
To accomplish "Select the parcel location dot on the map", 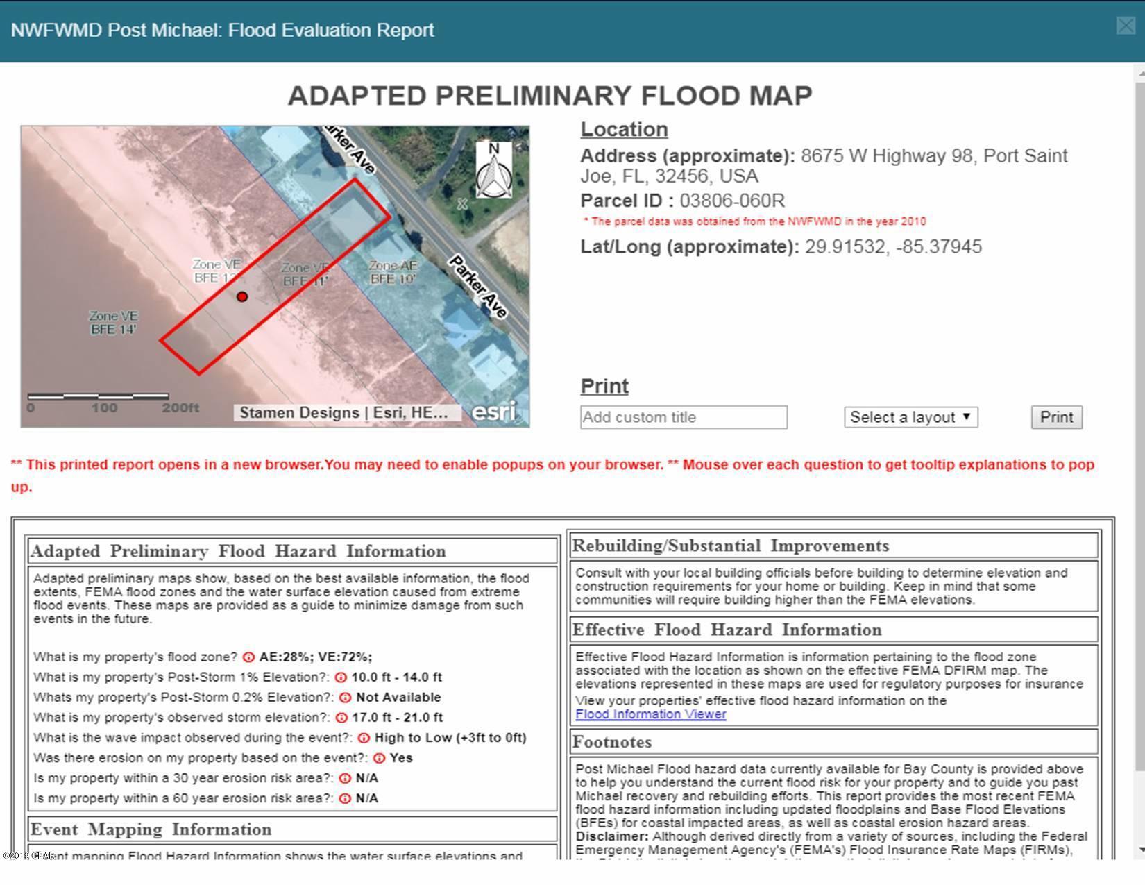I will tap(241, 296).
